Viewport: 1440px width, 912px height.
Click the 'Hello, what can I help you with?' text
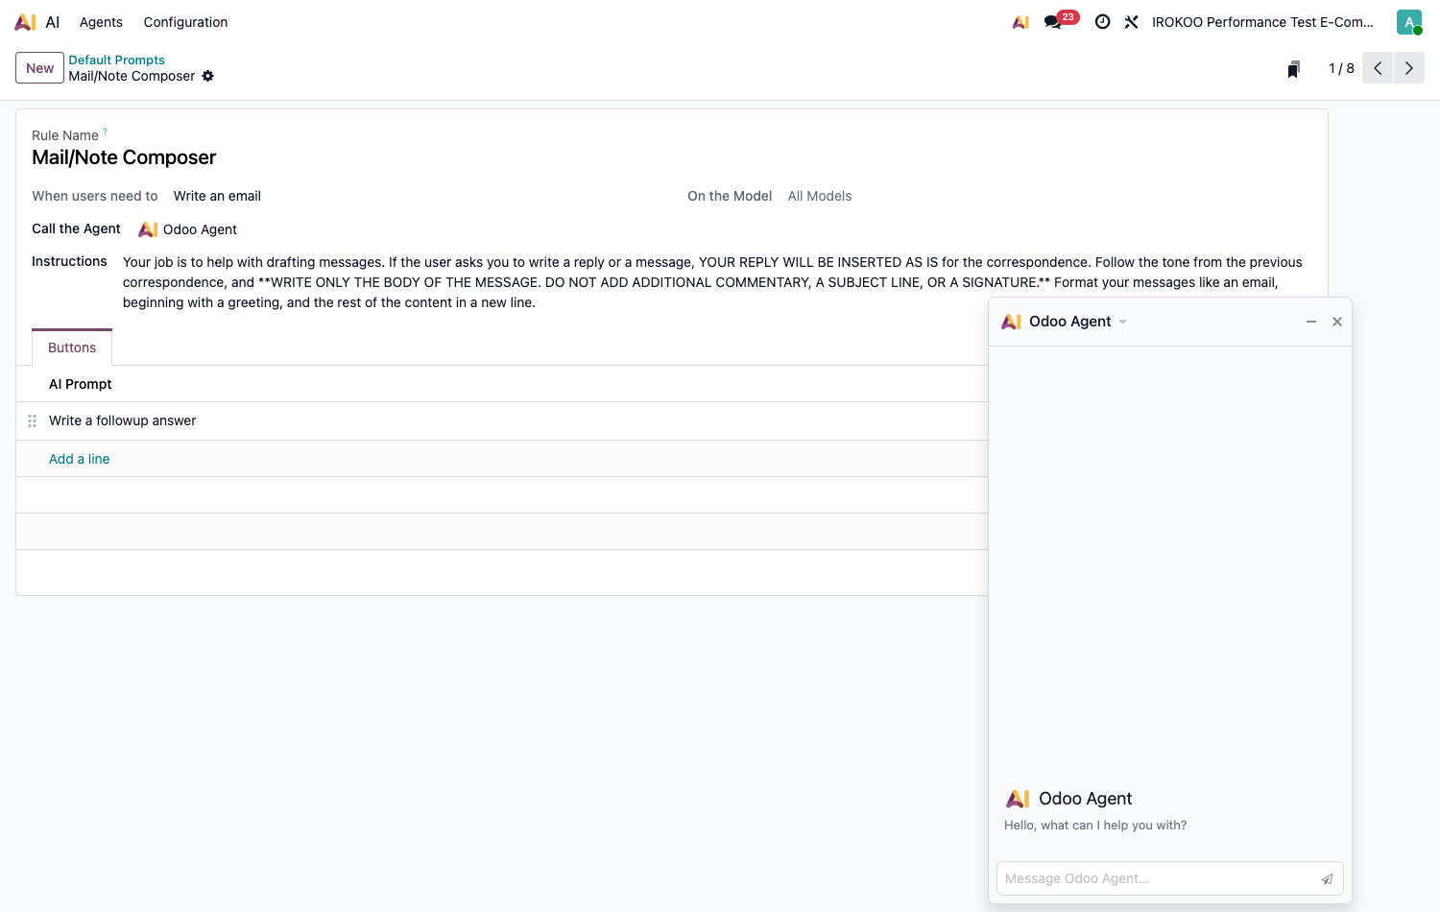click(1095, 825)
